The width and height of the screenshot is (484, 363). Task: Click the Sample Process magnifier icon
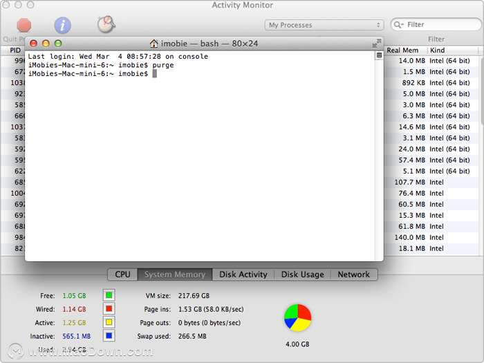tap(106, 24)
